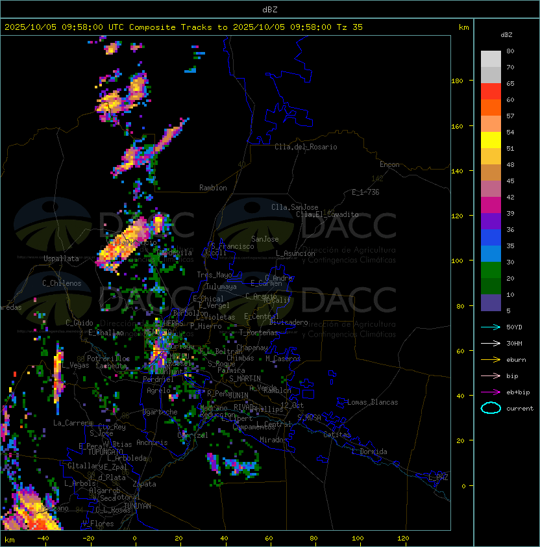Image resolution: width=540 pixels, height=547 pixels.
Task: Select the slate purple swatch below 10
Action: tap(491, 303)
